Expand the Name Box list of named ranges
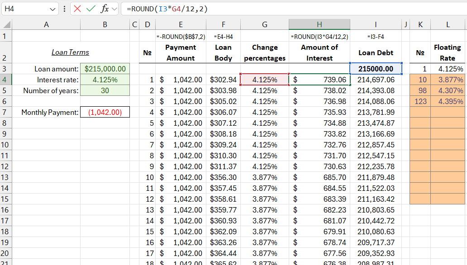 coord(52,9)
